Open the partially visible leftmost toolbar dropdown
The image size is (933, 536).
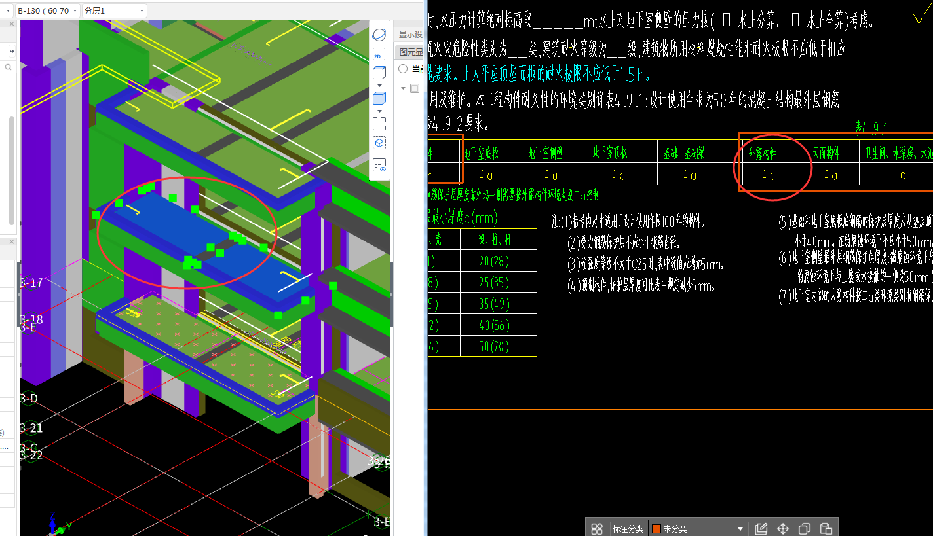tap(6, 11)
